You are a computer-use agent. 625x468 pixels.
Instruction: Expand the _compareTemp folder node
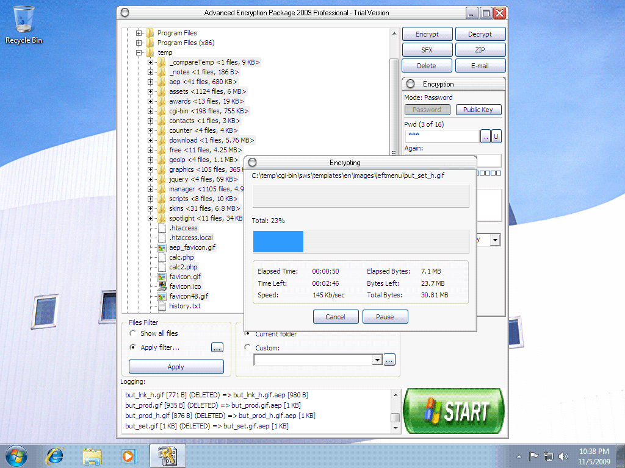(150, 63)
